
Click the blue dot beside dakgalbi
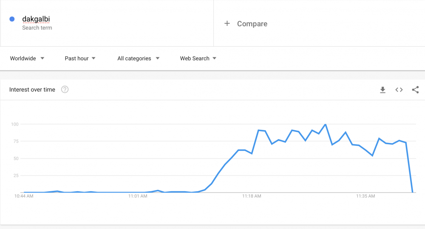point(12,19)
